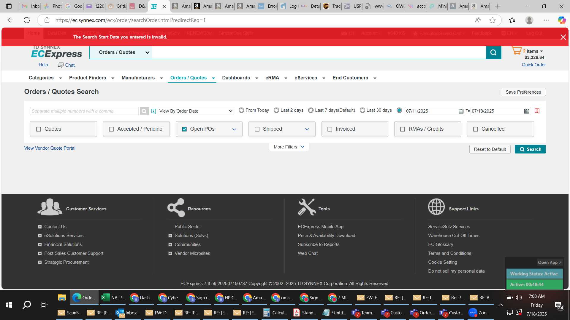
Task: Open the NA-P Excel workbook on the taskbar
Action: click(113, 297)
